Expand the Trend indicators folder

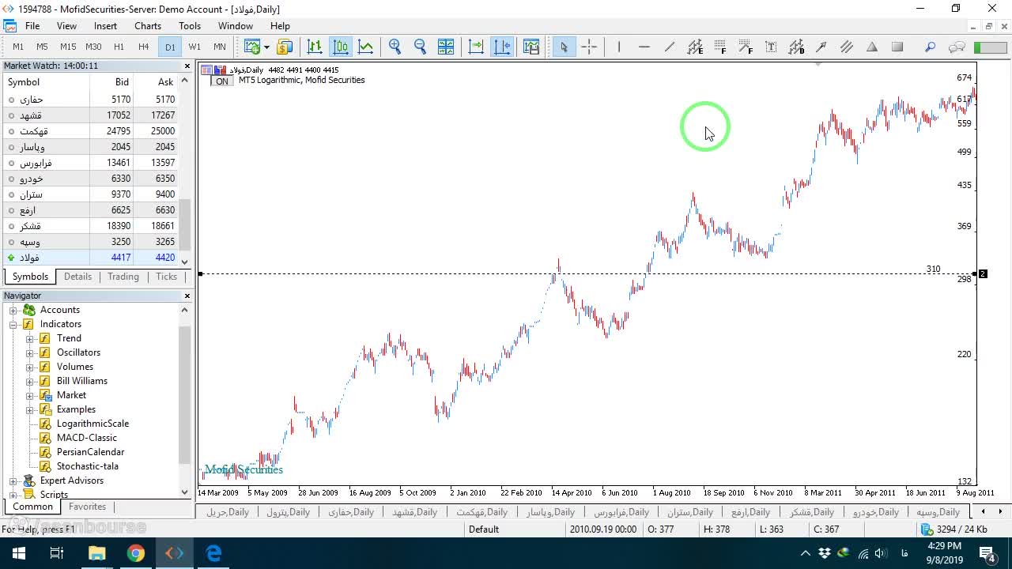[x=30, y=338]
